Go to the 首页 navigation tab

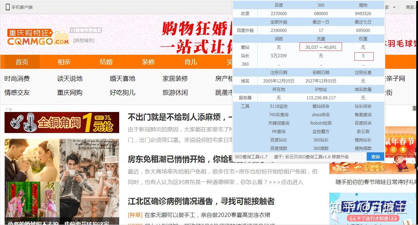pos(22,62)
